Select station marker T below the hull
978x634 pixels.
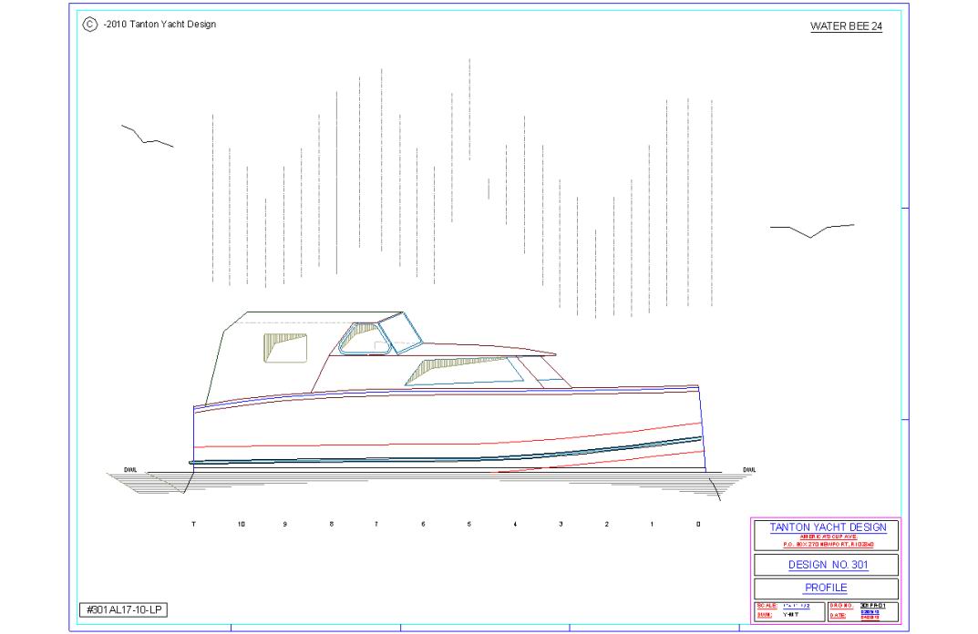point(193,525)
